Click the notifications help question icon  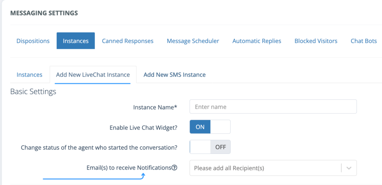(174, 168)
